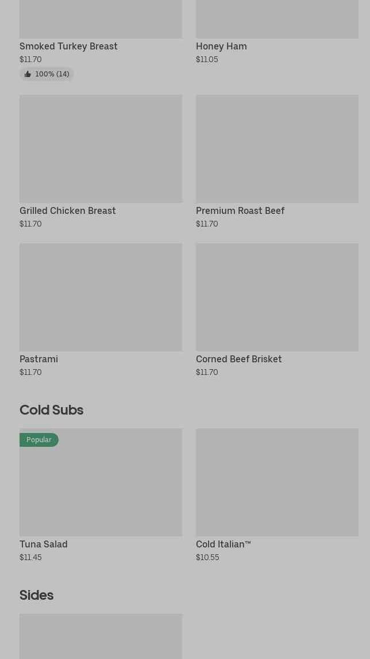Click the Pastrami item name
Viewport: 370px width, 659px height.
click(38, 359)
